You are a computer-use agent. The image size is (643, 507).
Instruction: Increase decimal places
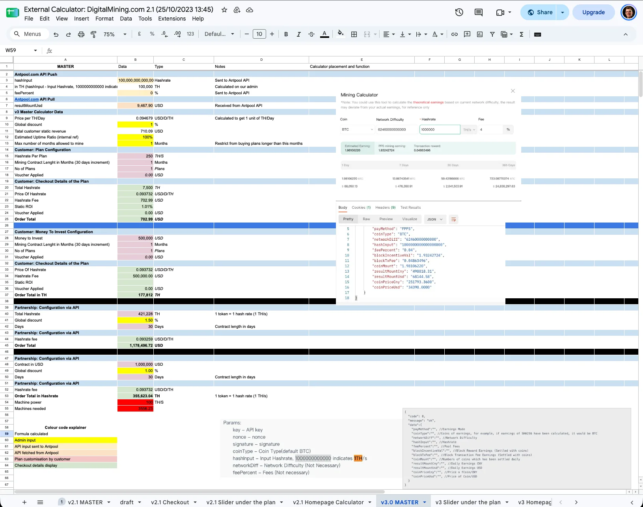177,34
